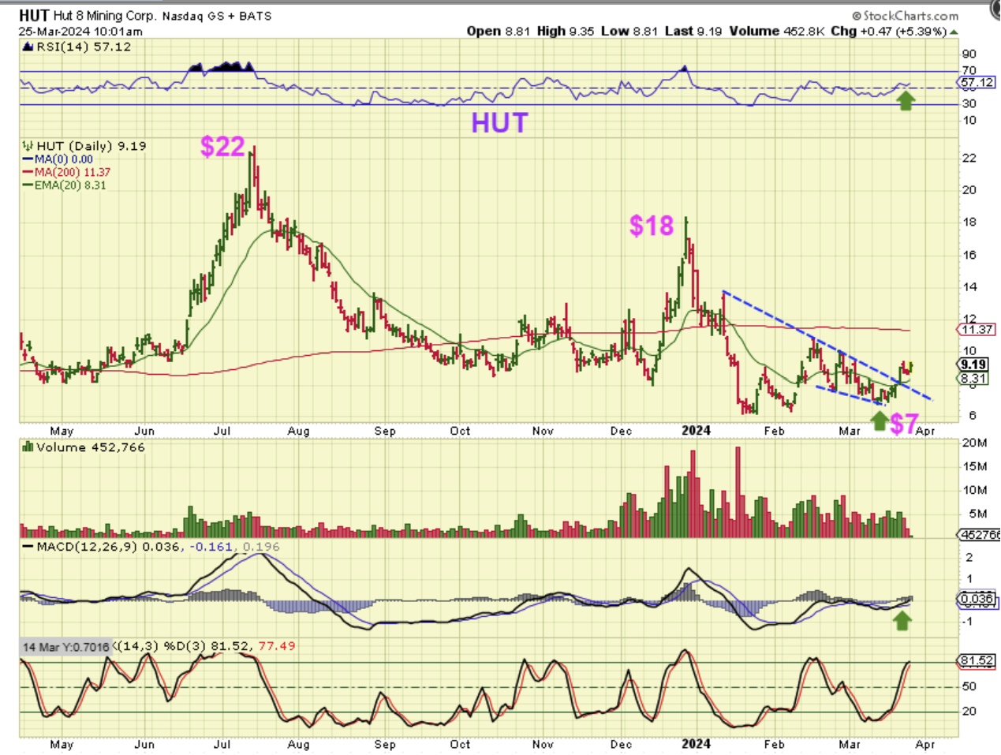Click the Nasdaq GS + BATS exchange label
The image size is (1001, 755).
(217, 16)
